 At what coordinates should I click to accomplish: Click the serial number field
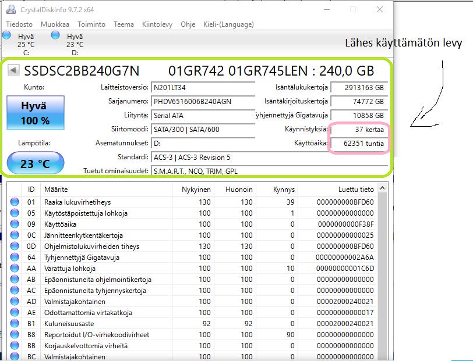click(x=203, y=101)
